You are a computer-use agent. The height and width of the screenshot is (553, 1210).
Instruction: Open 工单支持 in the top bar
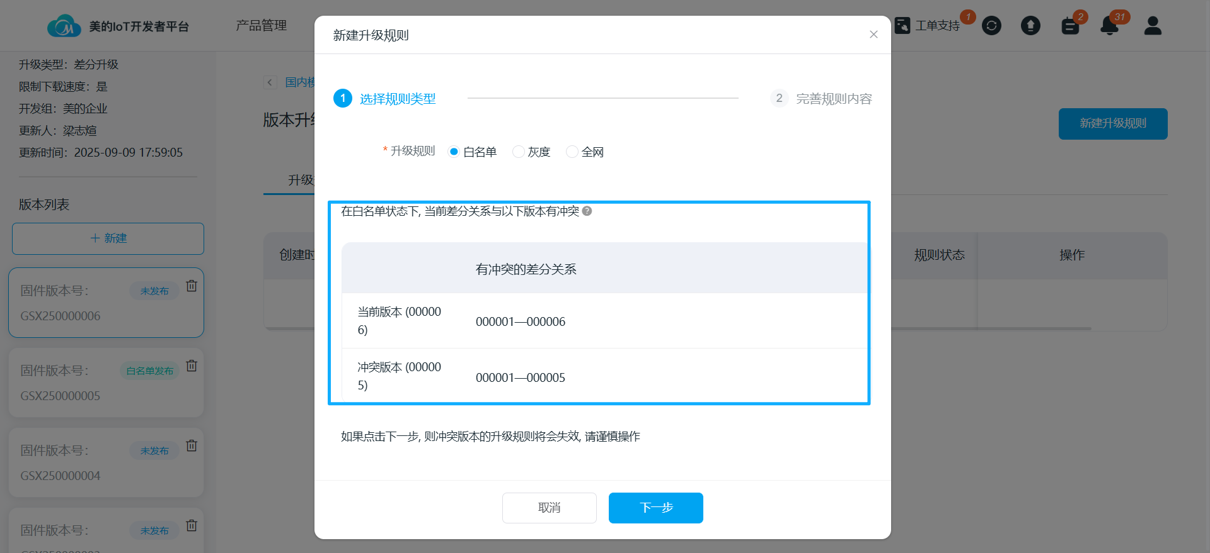[x=928, y=26]
